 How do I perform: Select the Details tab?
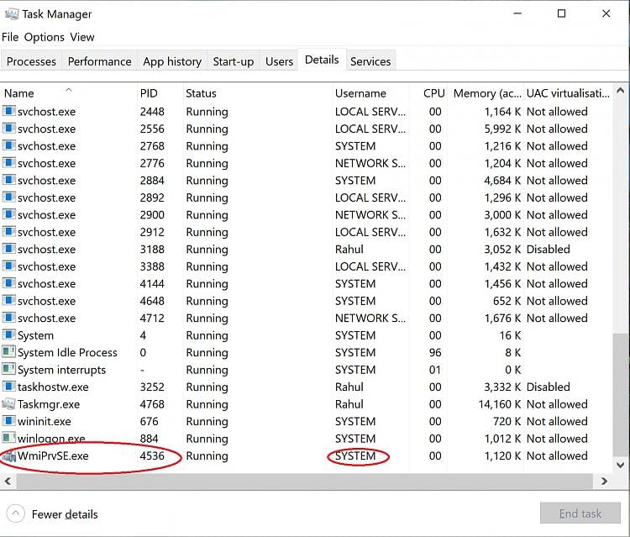322,60
